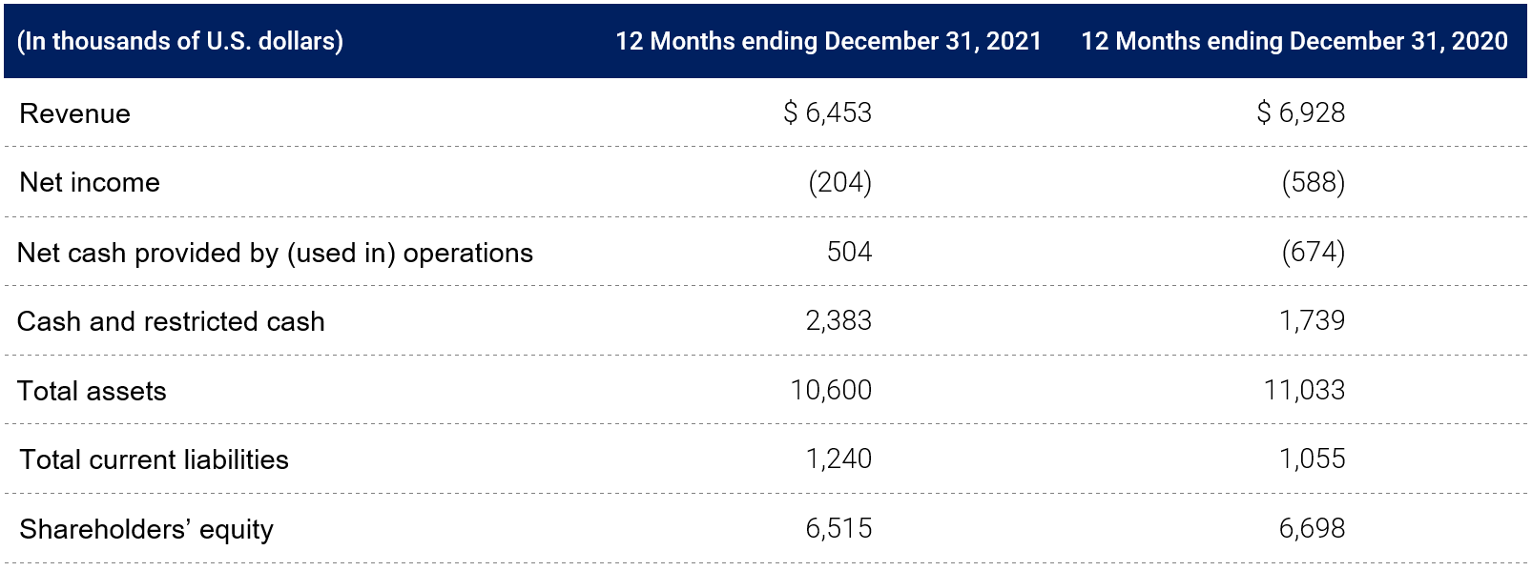This screenshot has width=1532, height=571.
Task: Select the 2021 twelve-month column header
Action: point(828,41)
